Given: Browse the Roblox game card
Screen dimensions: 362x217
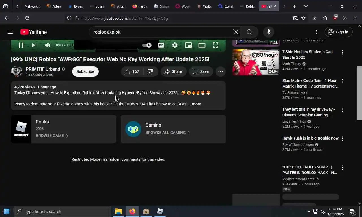Looking at the screenshot, I should (x=64, y=129).
